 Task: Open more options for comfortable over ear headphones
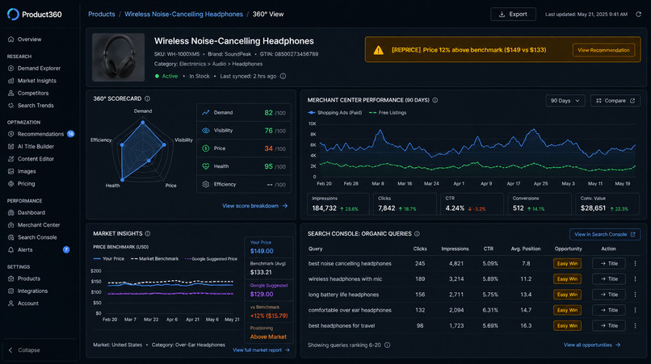coord(635,310)
